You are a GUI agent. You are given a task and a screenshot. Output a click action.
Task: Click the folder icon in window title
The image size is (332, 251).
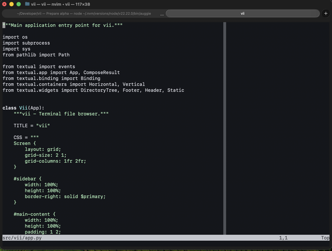(27, 4)
